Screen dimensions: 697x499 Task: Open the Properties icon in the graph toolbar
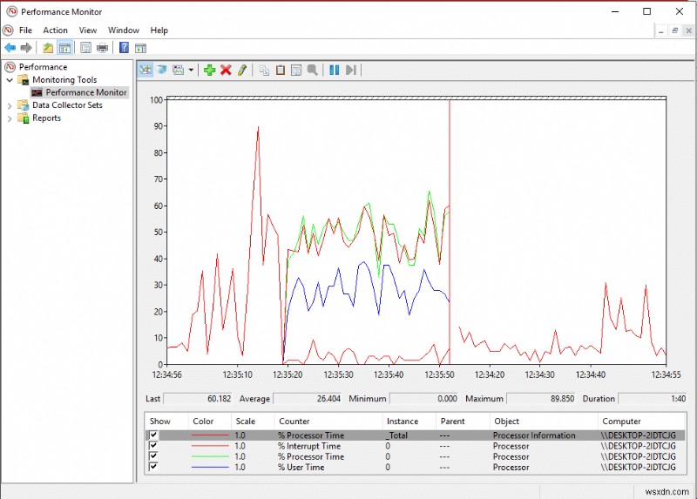(295, 70)
